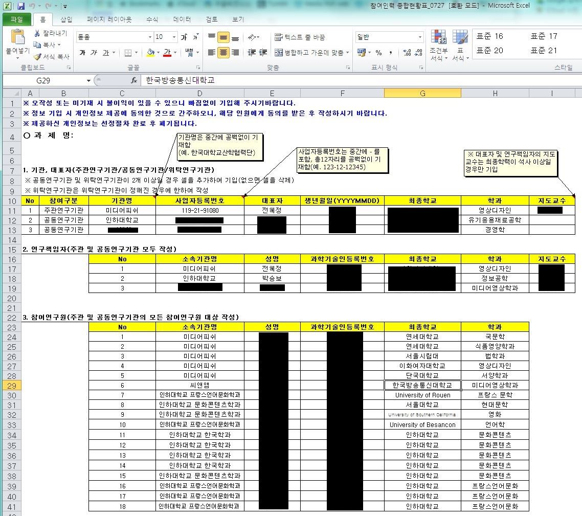582x516 pixels.
Task: Select the Format Painter (서식 복사) brush
Action: 37,56
